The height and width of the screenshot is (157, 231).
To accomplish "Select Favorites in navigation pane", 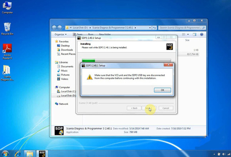I will click(x=62, y=41).
